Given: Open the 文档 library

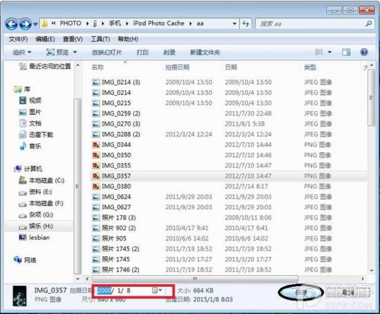Looking at the screenshot, I should (x=30, y=123).
